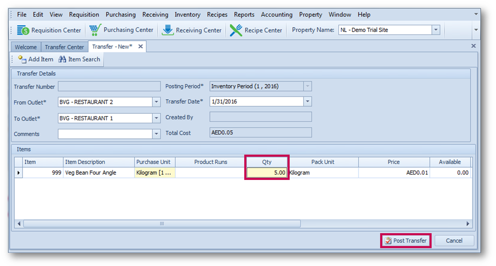The width and height of the screenshot is (496, 266).
Task: Click the Add Item icon
Action: point(22,59)
